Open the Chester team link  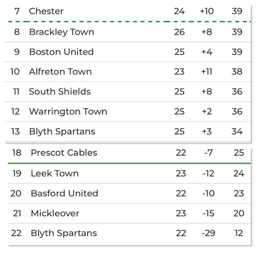(x=46, y=11)
